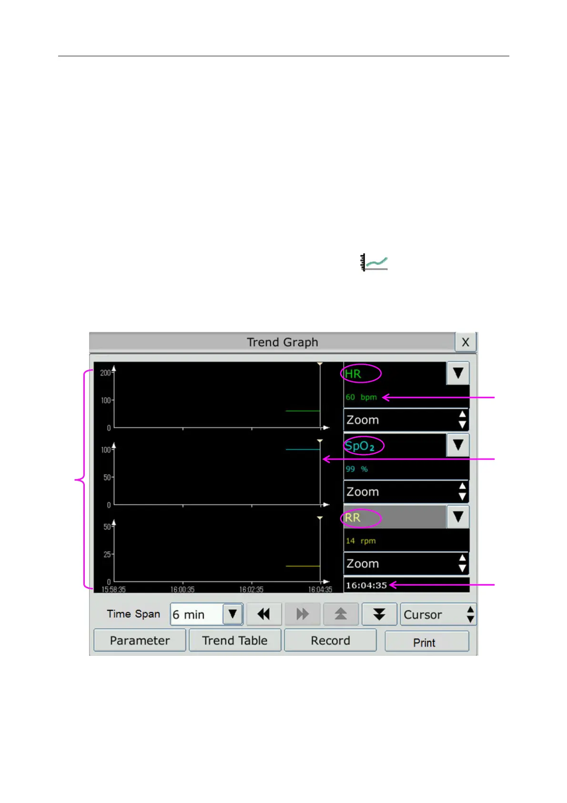Adjust the Zoom stepper under HR

406,420
